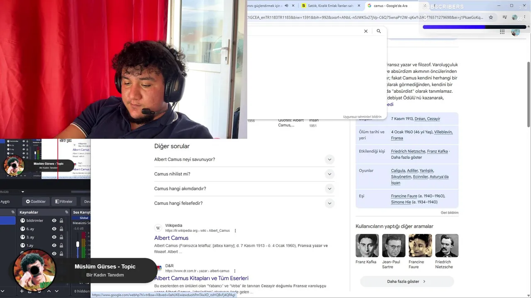The image size is (531, 298).
Task: Open the Dréan, Cezayir birthplace link
Action: (427, 119)
